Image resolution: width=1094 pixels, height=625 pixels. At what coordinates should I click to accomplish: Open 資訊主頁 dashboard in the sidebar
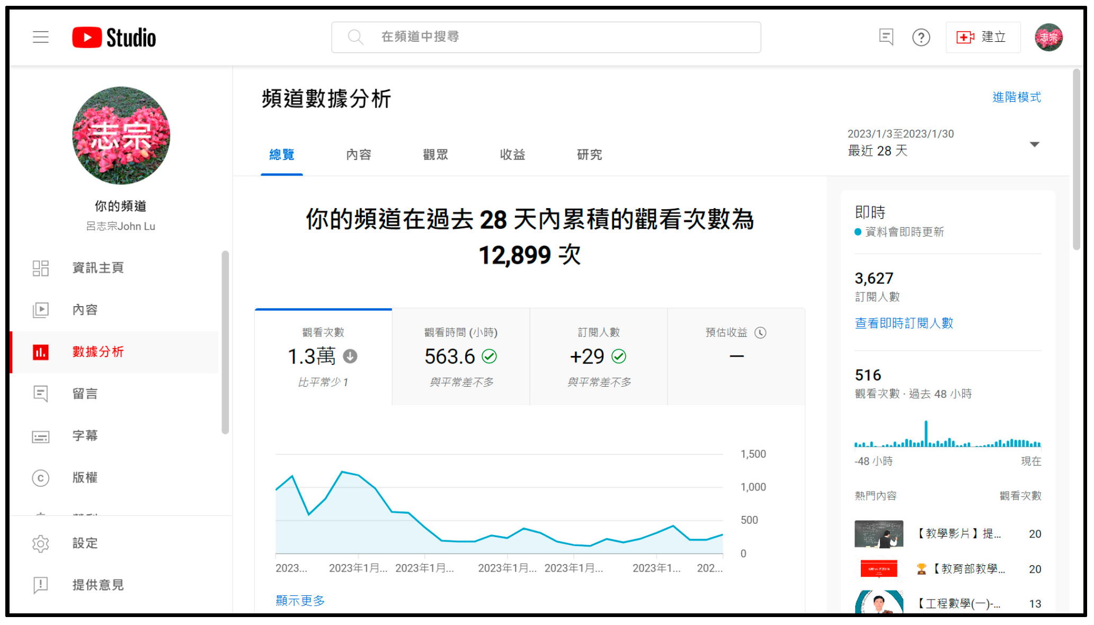(98, 268)
